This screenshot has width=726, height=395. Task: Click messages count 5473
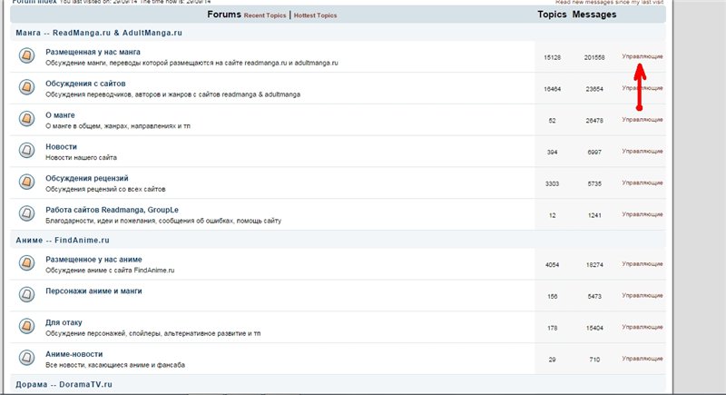point(594,296)
